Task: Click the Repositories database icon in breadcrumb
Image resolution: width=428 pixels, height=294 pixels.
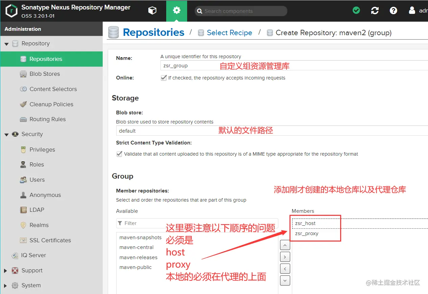Action: [x=114, y=32]
